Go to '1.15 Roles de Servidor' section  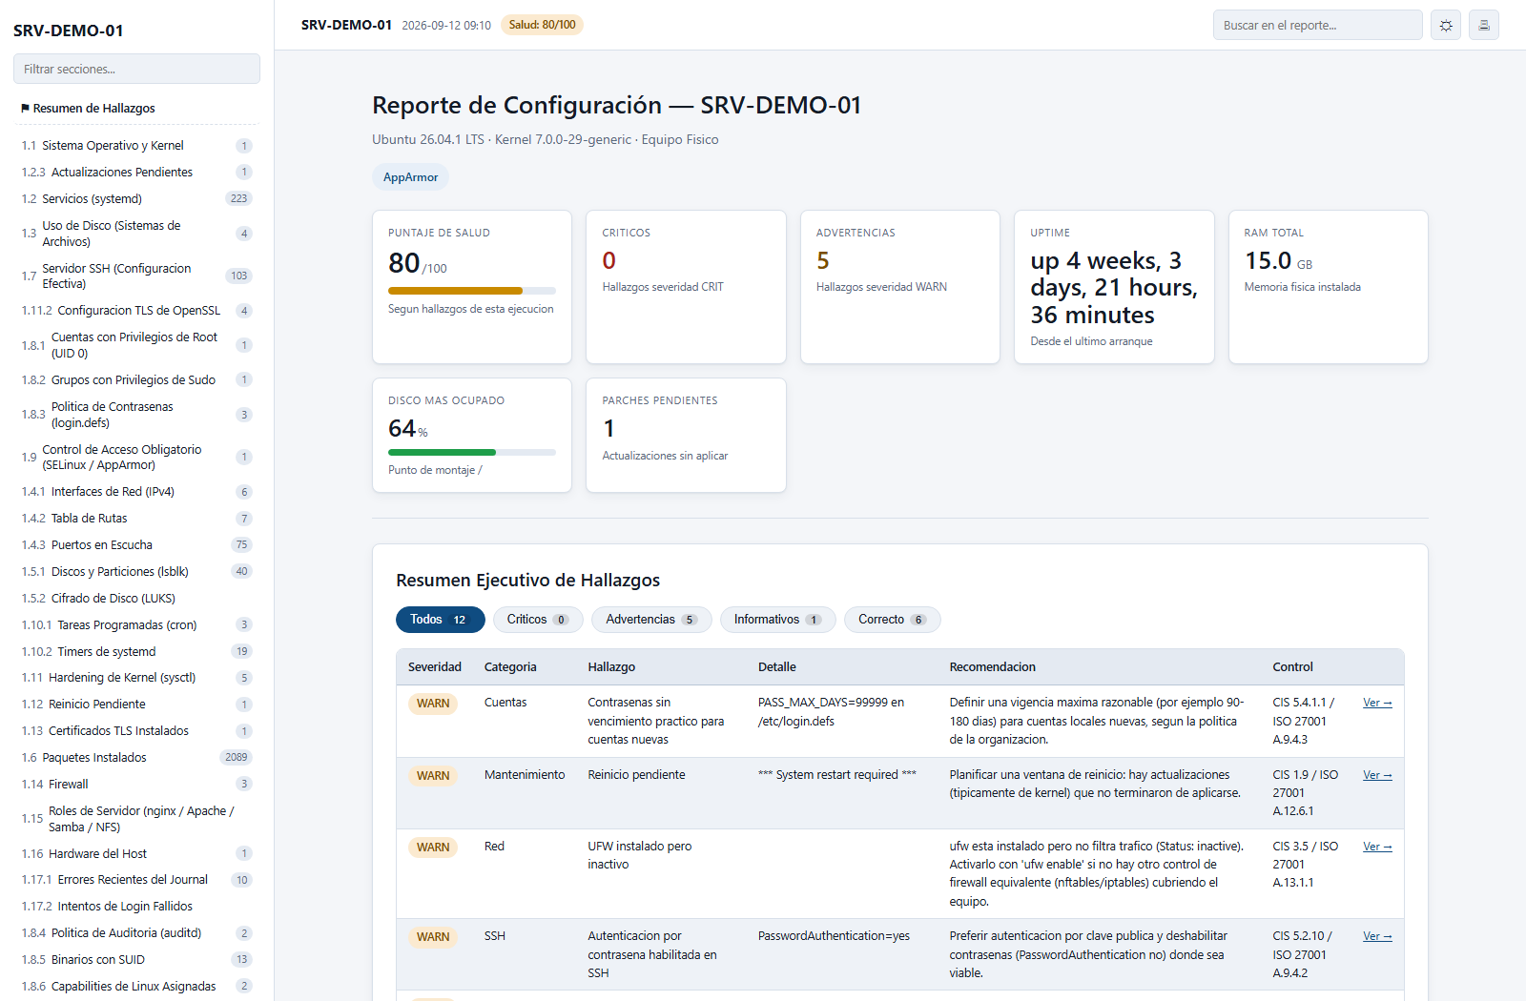(x=136, y=819)
